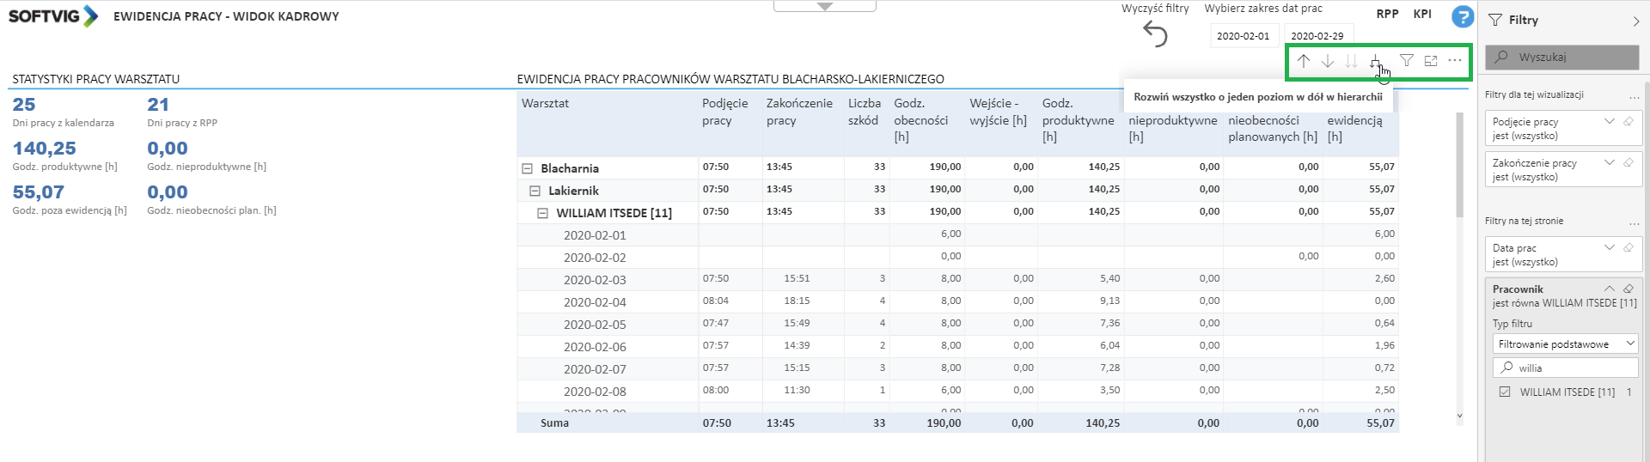Image resolution: width=1650 pixels, height=462 pixels.
Task: Collapse the WILLIAM ITSEDE [11] row
Action: 542,214
